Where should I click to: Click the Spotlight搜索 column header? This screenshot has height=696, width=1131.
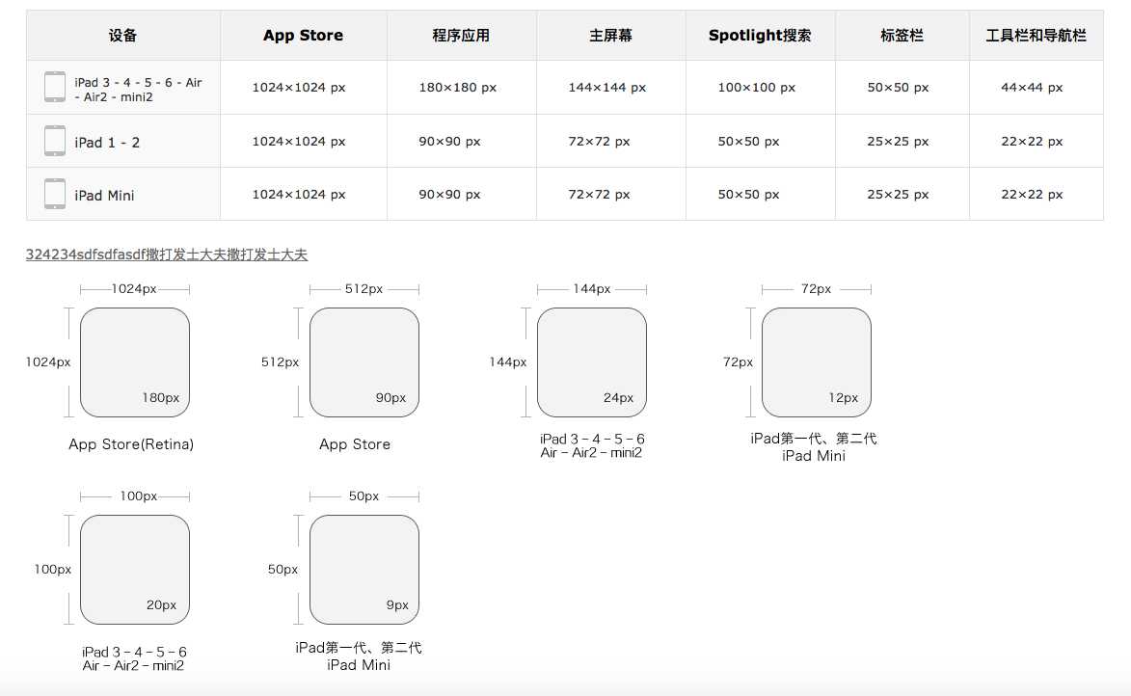tap(760, 36)
